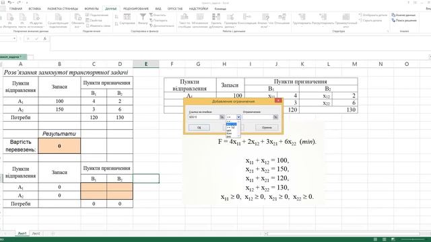Select highlighted '=' option in operator list
The image size is (431, 242).
(x=231, y=124)
